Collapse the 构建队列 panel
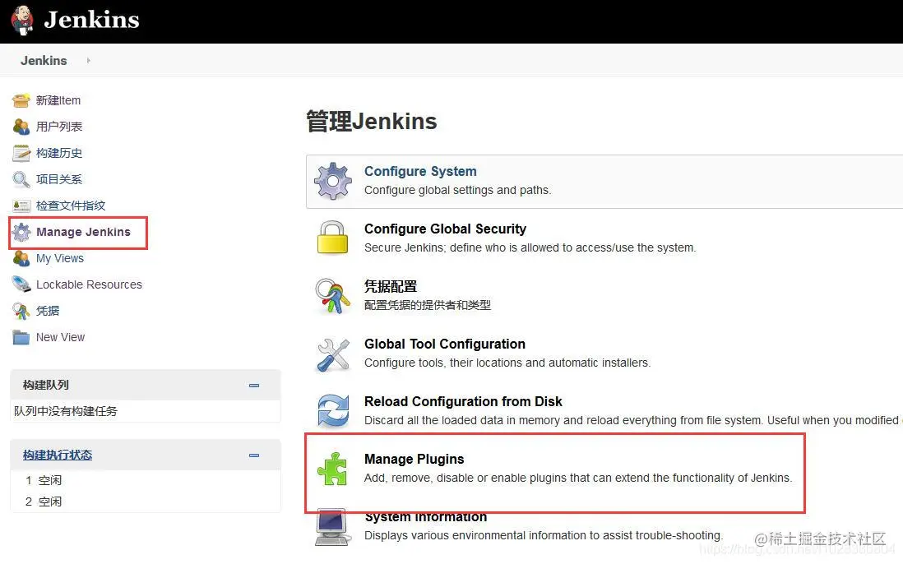The image size is (903, 564). pyautogui.click(x=254, y=386)
